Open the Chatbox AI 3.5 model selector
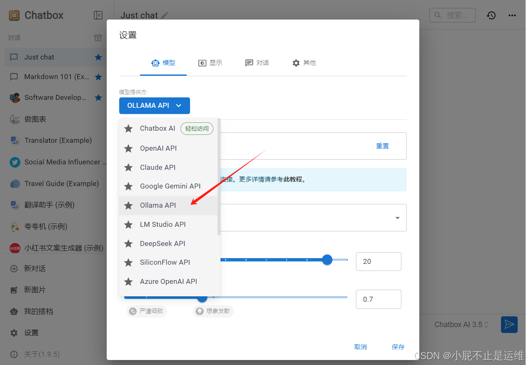The height and width of the screenshot is (365, 526). 462,325
